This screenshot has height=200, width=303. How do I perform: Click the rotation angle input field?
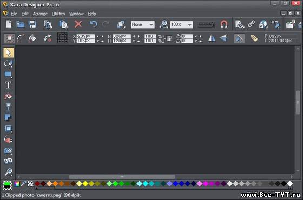(187, 36)
